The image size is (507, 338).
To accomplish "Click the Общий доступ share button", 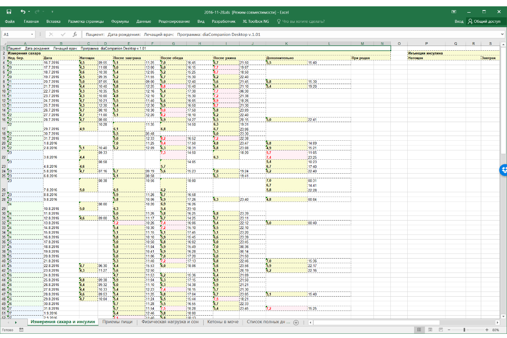I will pos(484,21).
